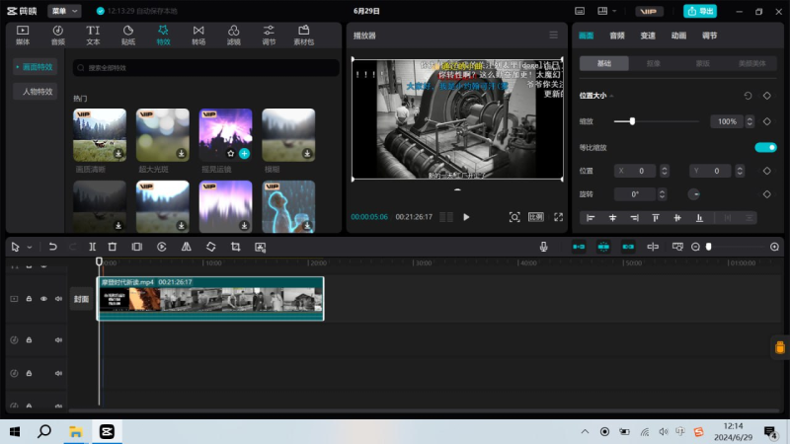Switch to the 抠像 cutout sub-tab
This screenshot has width=790, height=444.
(x=654, y=63)
